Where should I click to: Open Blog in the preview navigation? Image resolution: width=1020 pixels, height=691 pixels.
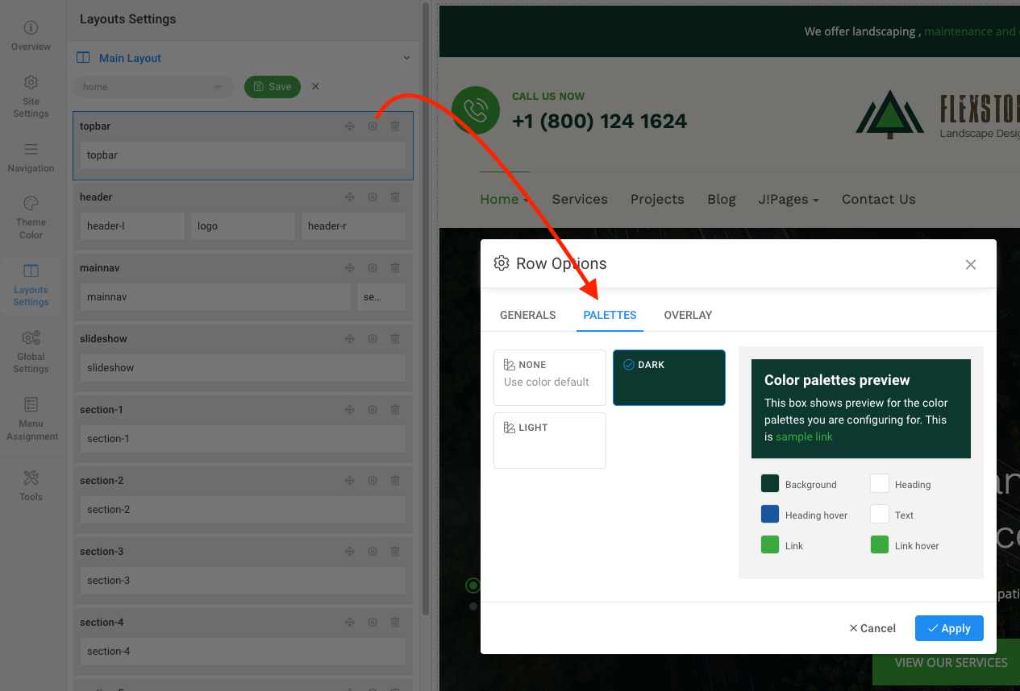tap(722, 199)
